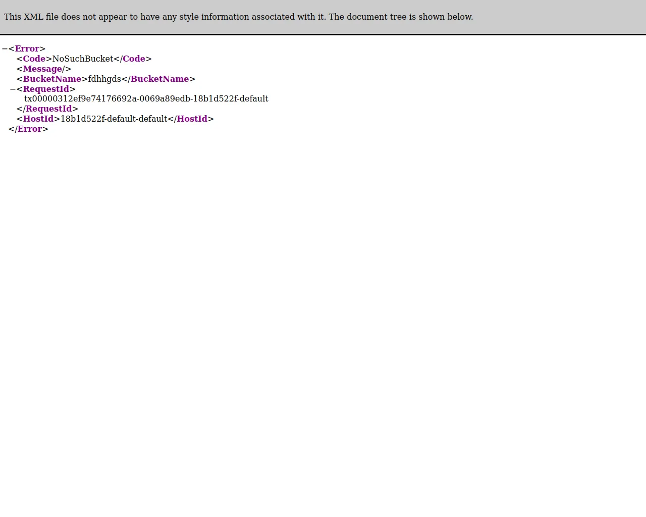Click the closing RequestId tag
Viewport: 646px width, 517px height.
click(48, 109)
